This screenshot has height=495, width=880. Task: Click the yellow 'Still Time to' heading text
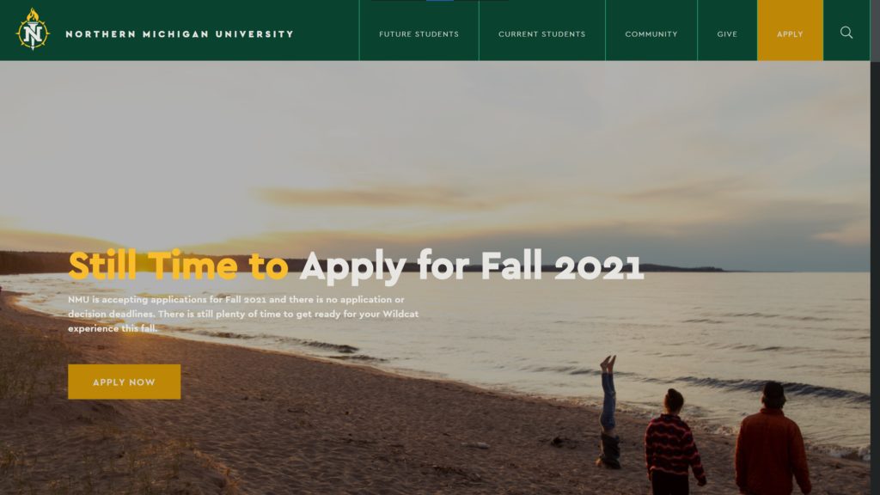(x=178, y=266)
